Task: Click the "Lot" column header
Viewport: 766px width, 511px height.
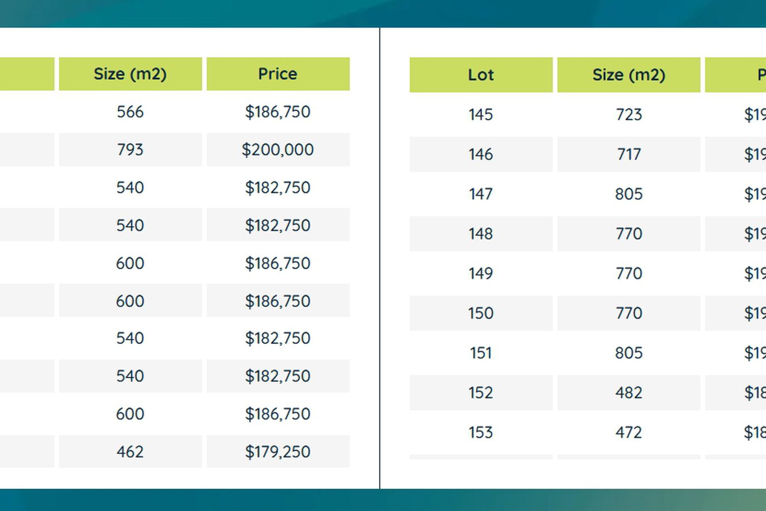Action: [481, 75]
